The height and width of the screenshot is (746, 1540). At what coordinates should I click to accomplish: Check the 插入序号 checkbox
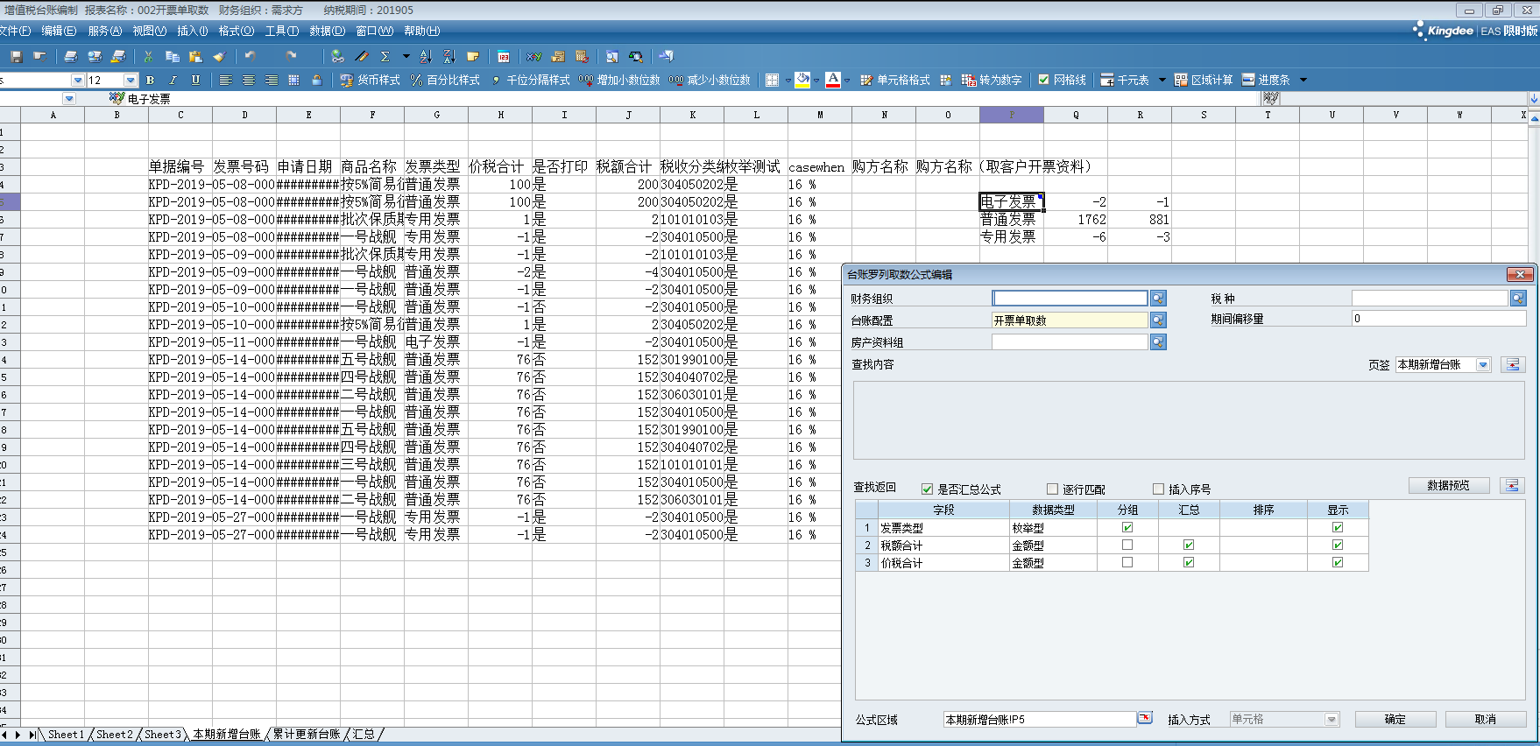[x=1158, y=489]
